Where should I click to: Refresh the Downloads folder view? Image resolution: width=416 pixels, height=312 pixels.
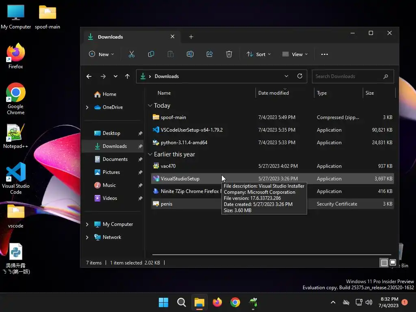tap(300, 76)
